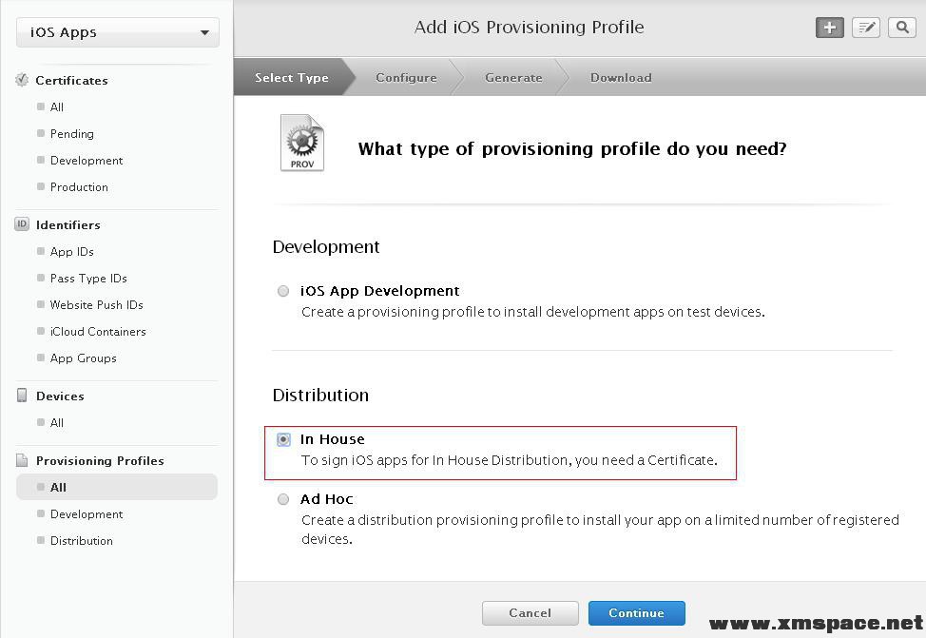Viewport: 926px width, 638px height.
Task: Click the edit pencil icon
Action: 866,28
